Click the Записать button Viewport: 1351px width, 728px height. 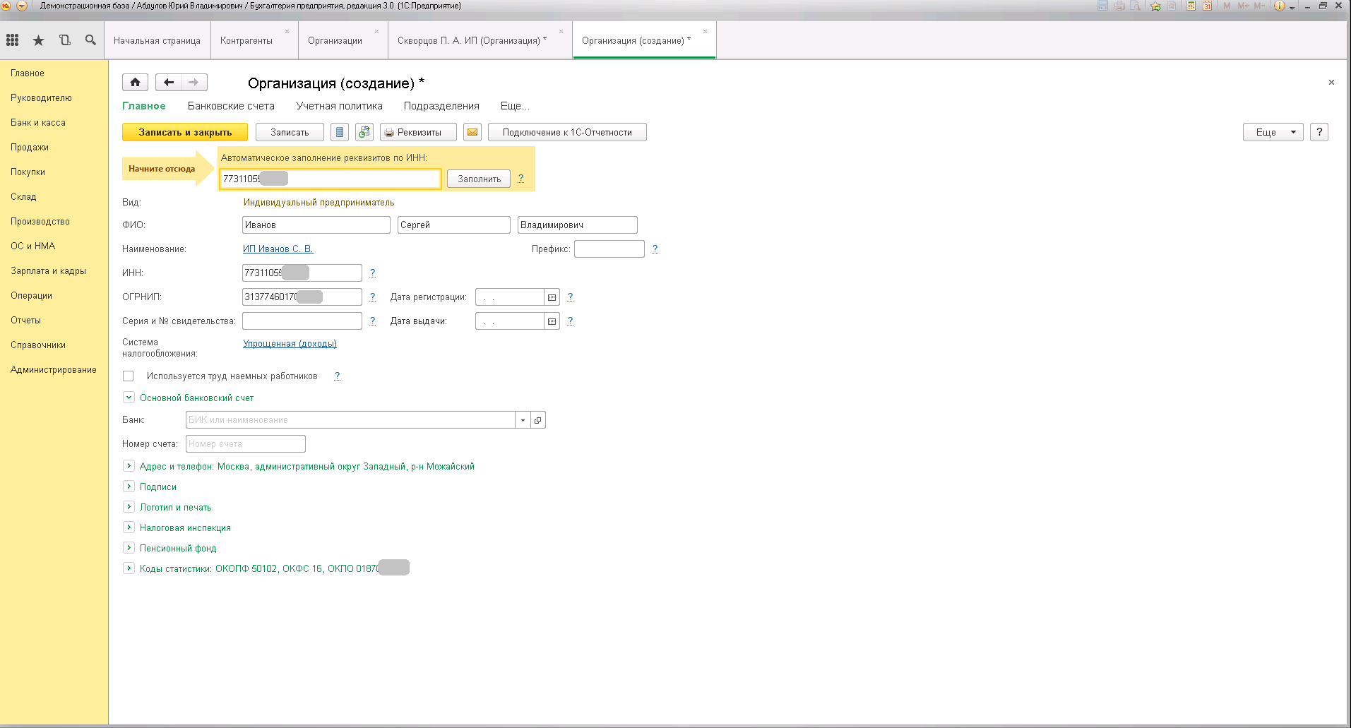290,132
